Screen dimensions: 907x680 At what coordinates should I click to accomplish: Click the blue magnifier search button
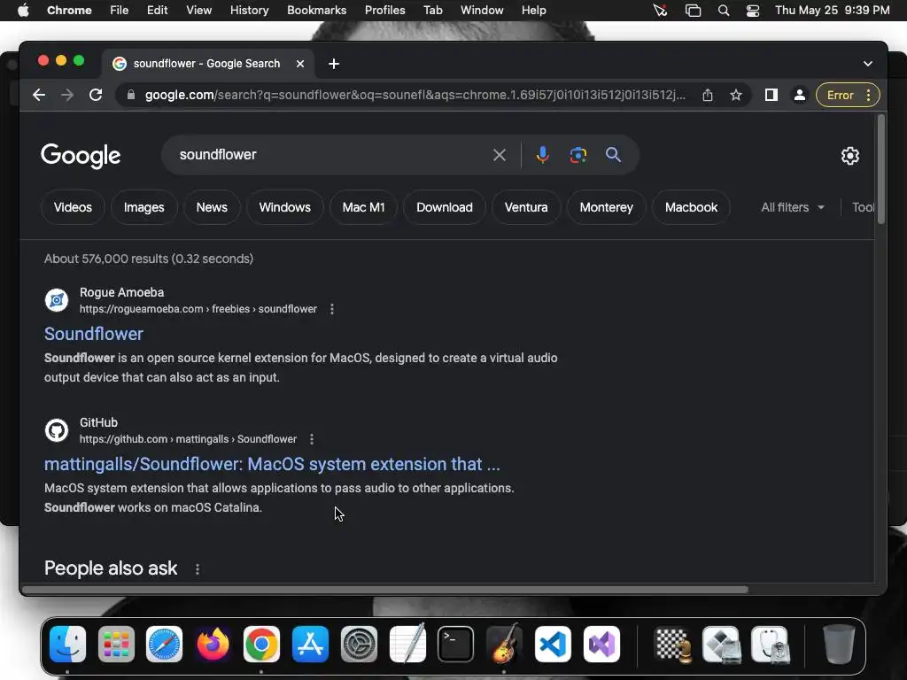click(613, 154)
